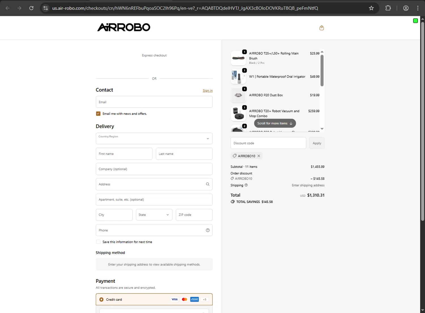Go forward using the browser forward arrow
This screenshot has height=313, width=425.
19,8
